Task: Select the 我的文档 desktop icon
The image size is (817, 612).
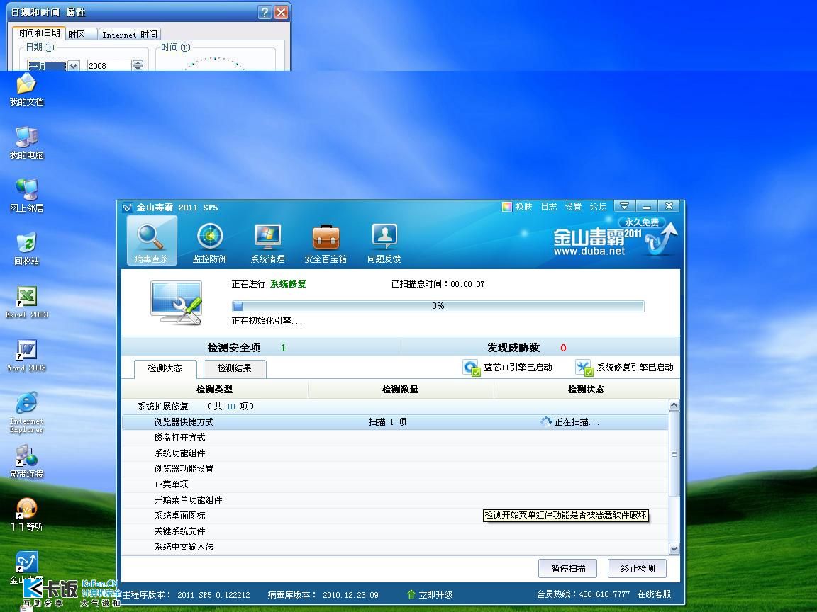Action: coord(26,89)
